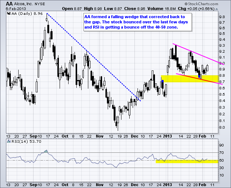231x188 pixels.
Task: Click the '2013' label on bottom RSI date axis
Action: click(168, 185)
